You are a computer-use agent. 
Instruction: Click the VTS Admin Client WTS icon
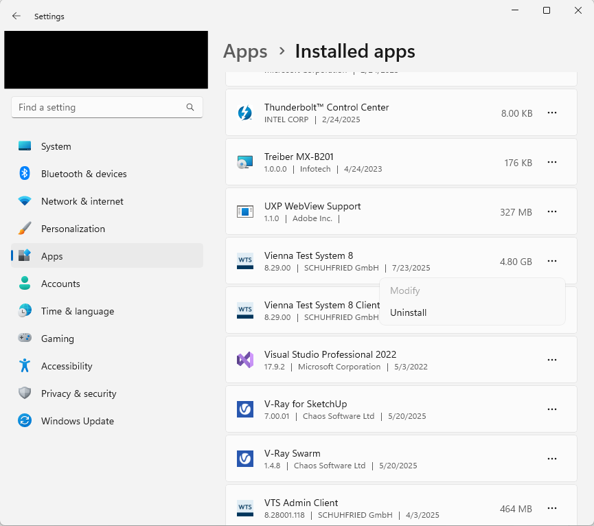coord(244,508)
